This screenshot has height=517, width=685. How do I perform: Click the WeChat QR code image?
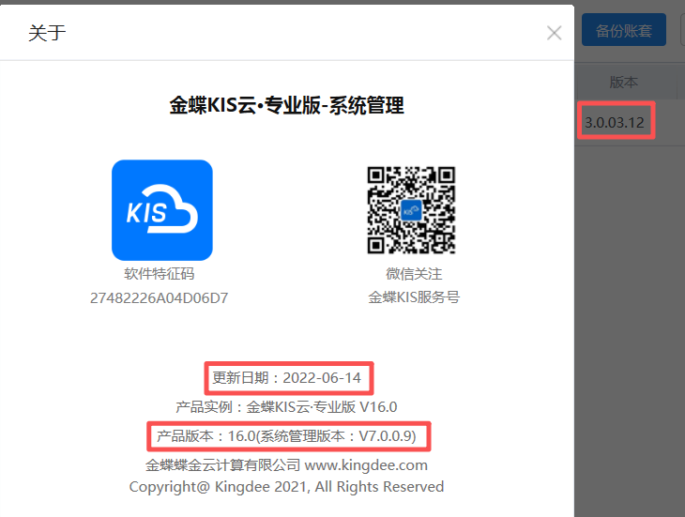pos(411,210)
